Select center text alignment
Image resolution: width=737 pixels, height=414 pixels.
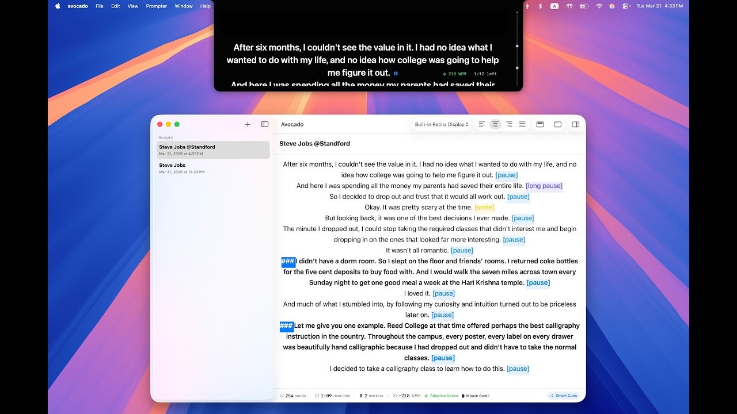tap(495, 124)
